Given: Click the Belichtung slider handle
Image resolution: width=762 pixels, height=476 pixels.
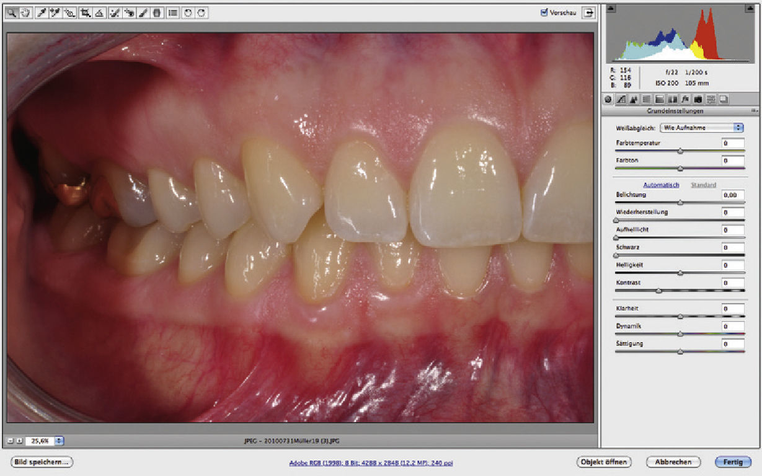Looking at the screenshot, I should (x=680, y=202).
